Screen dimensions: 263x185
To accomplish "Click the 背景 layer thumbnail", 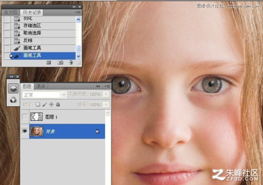I will click(x=36, y=131).
